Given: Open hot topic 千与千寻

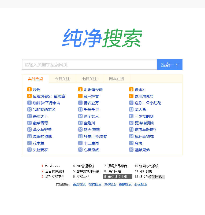Looking at the screenshot, I should (91, 110).
